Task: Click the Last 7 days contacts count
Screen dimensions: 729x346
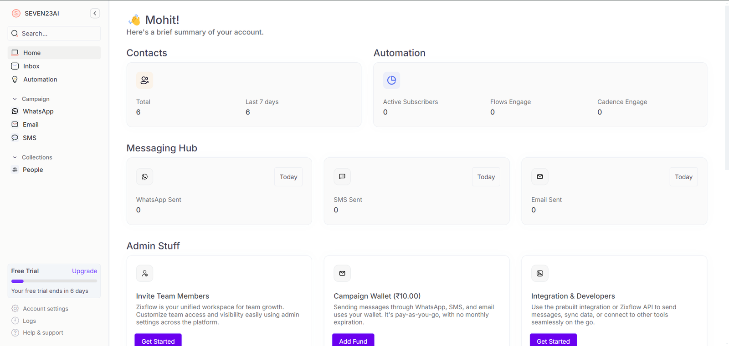Action: [248, 112]
